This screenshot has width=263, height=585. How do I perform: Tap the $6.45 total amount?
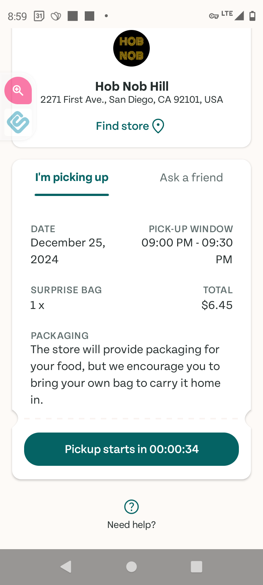217,305
